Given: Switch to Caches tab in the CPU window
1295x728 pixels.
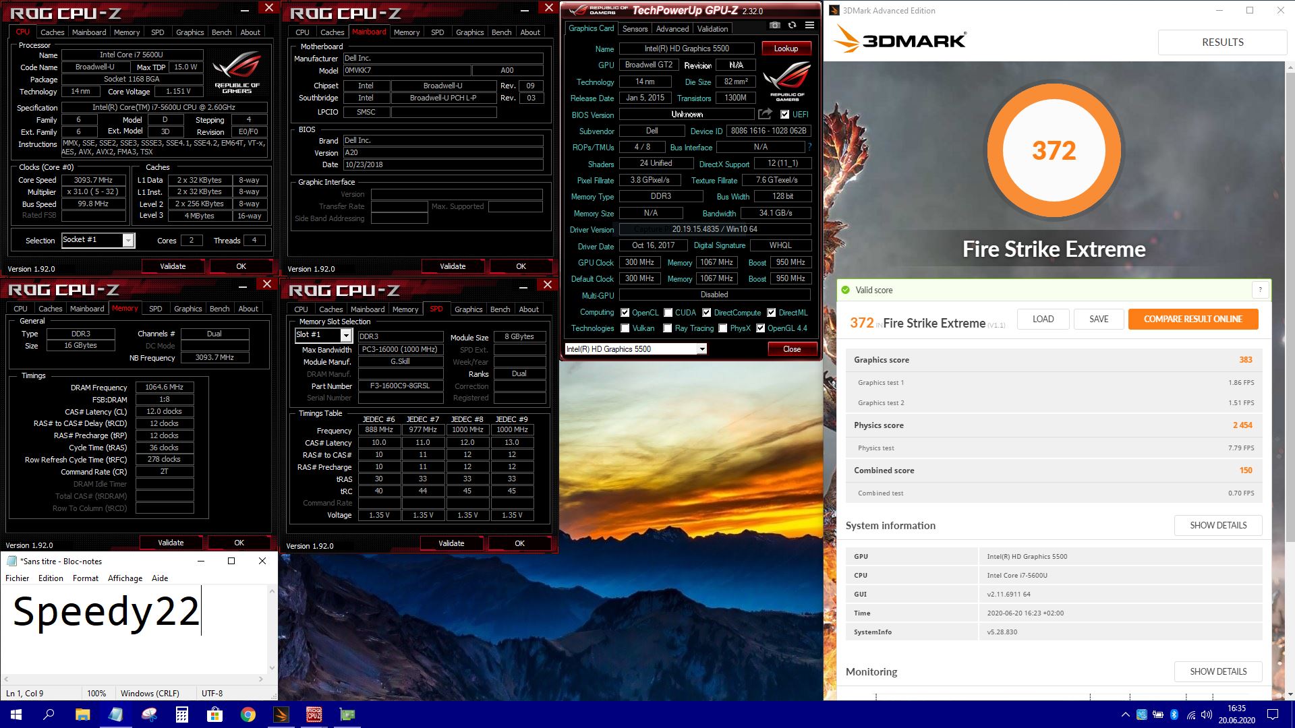Looking at the screenshot, I should coord(52,32).
